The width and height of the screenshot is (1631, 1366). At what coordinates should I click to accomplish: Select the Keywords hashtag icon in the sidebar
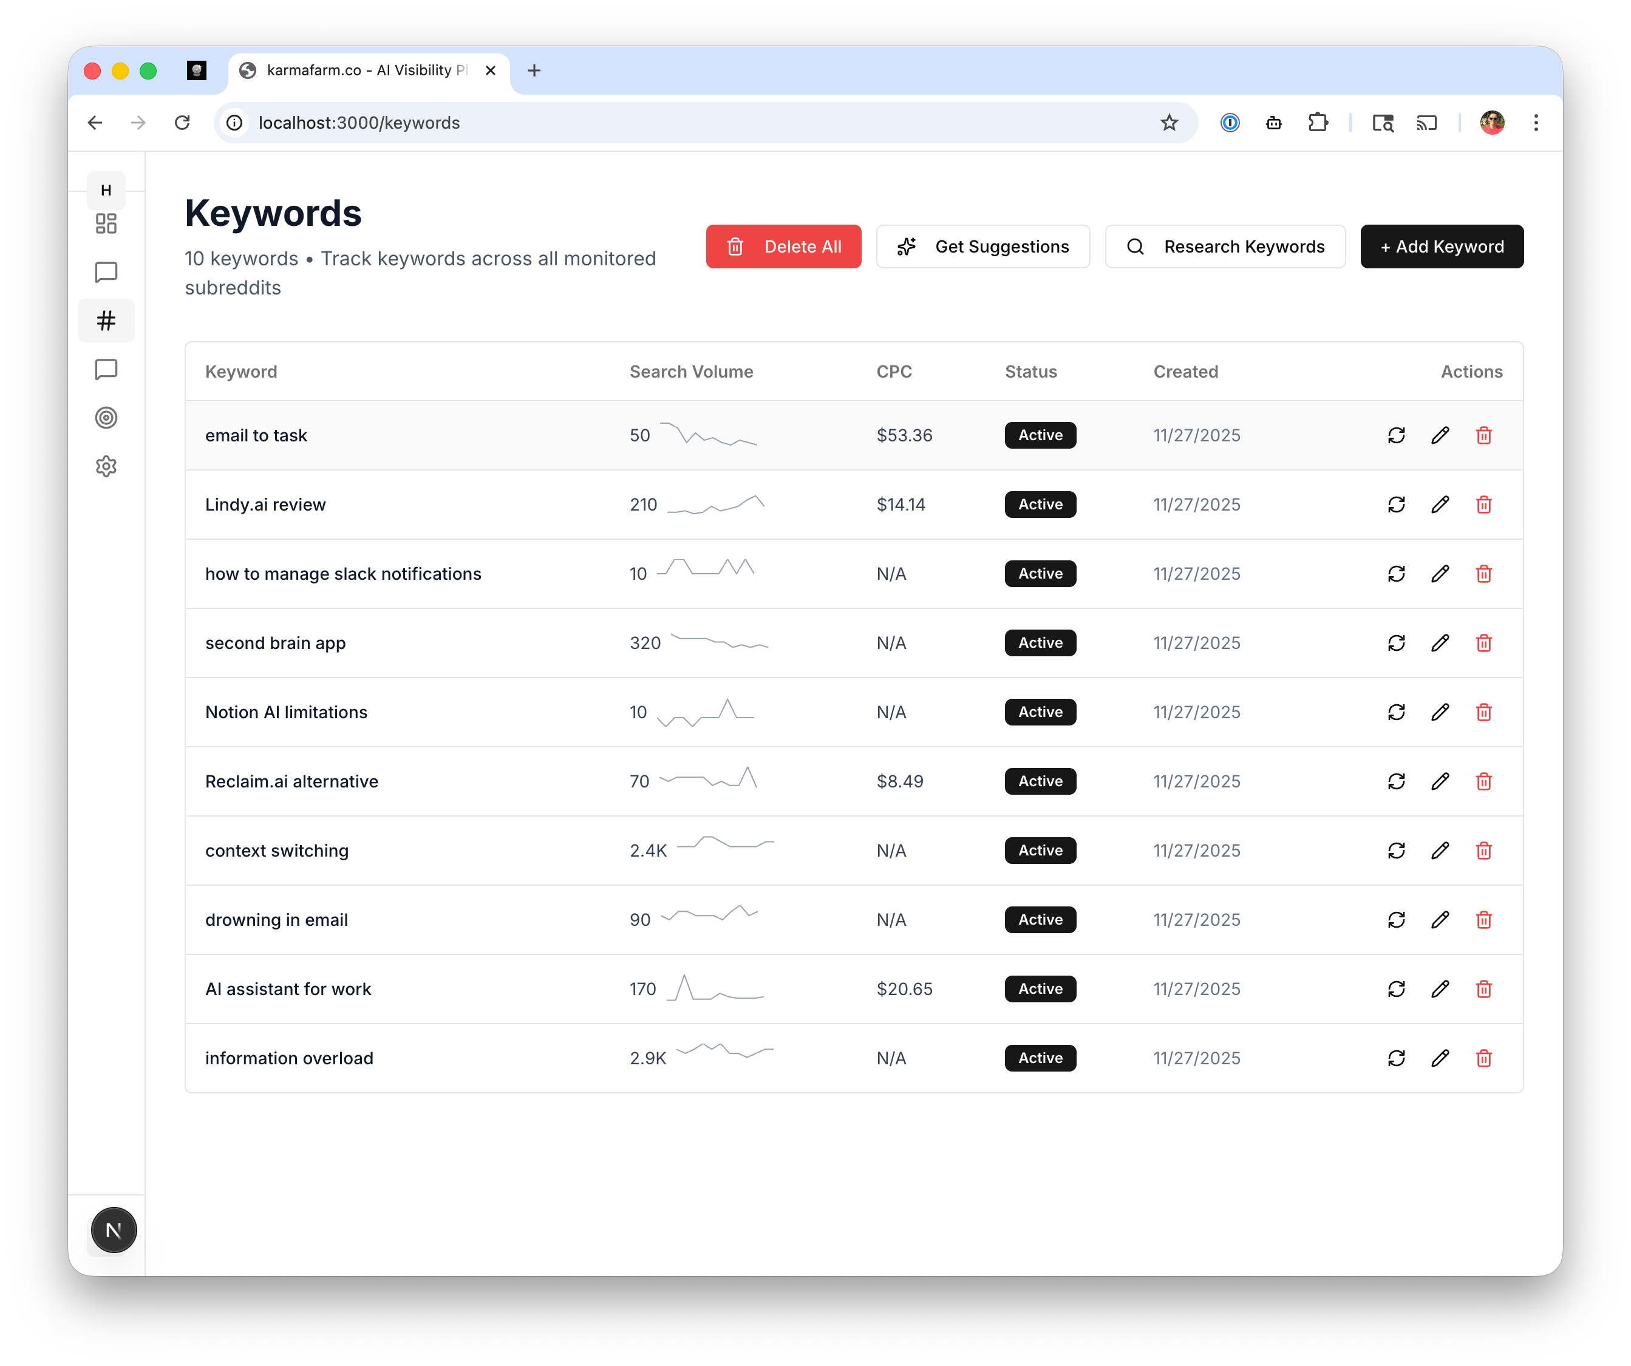click(106, 320)
